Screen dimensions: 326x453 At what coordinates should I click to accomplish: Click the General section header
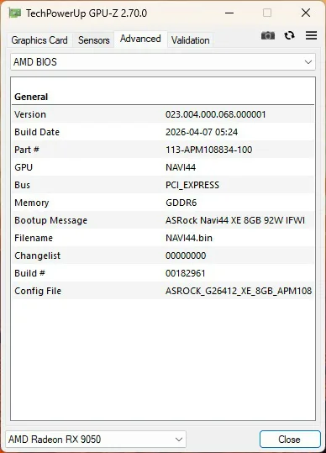[31, 97]
